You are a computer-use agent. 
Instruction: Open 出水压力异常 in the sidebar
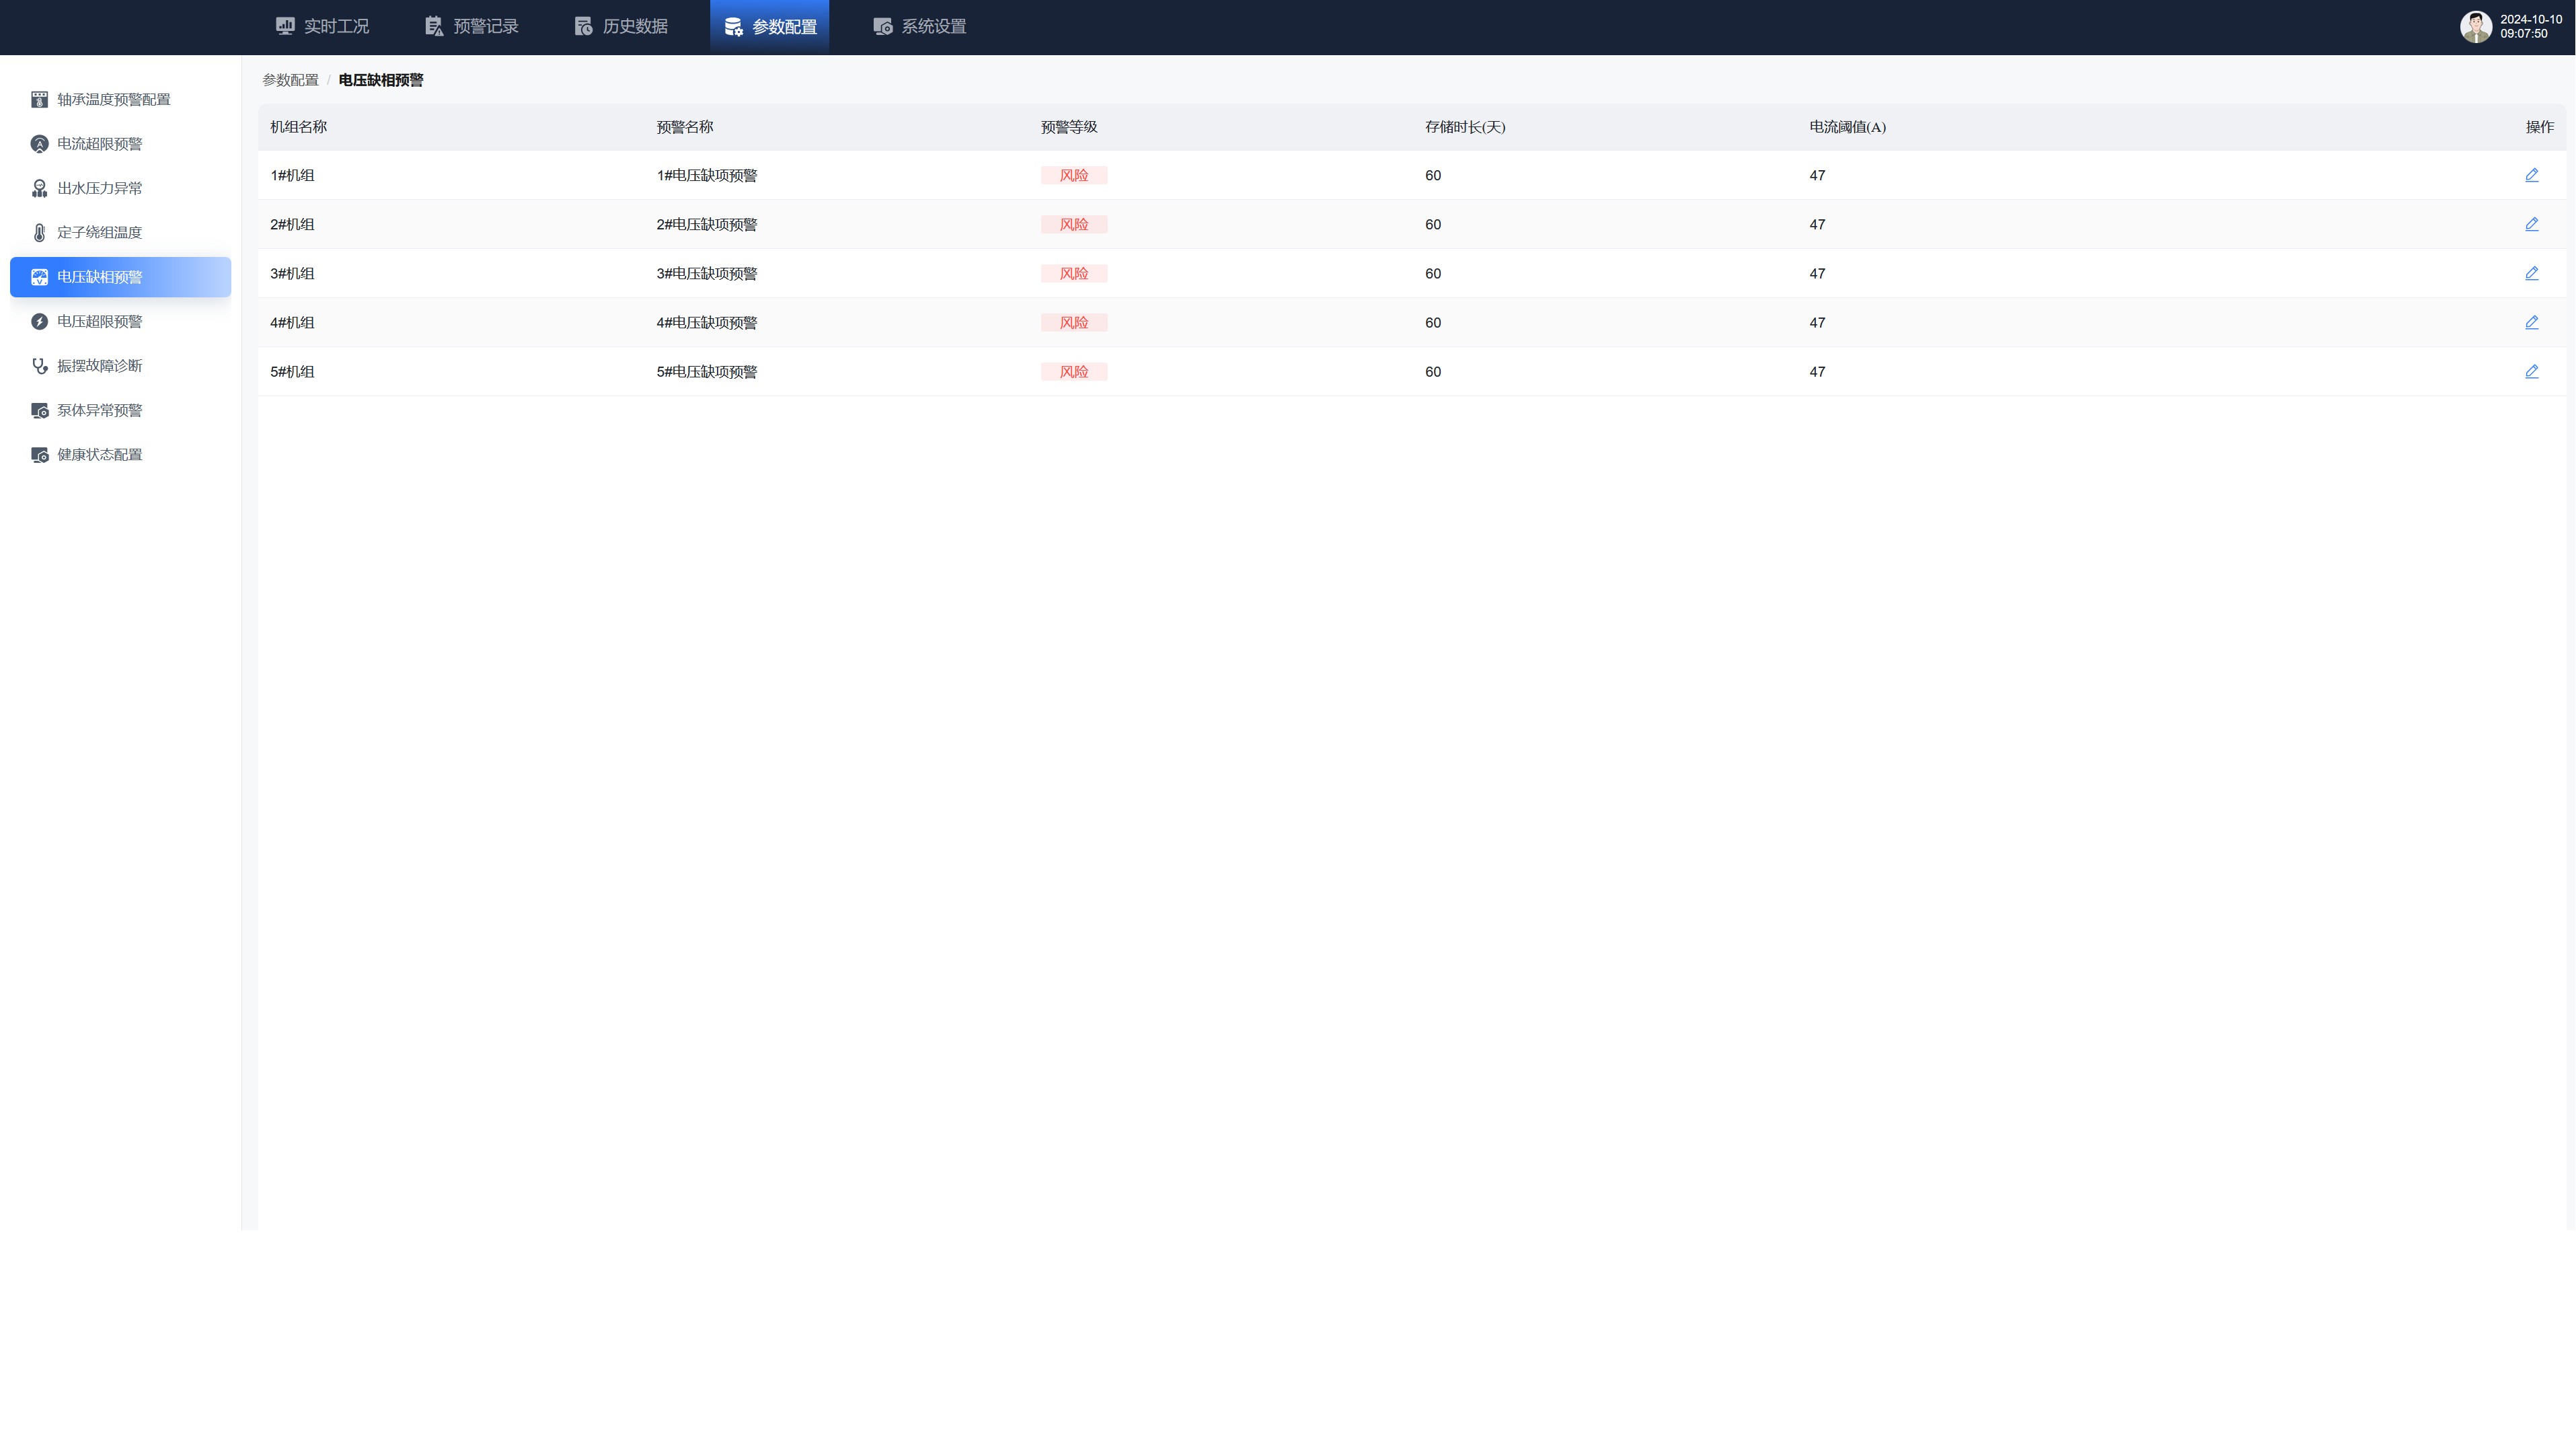pyautogui.click(x=99, y=188)
